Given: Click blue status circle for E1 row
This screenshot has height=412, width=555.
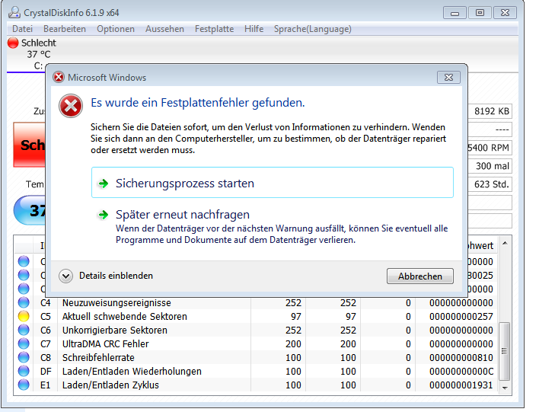Looking at the screenshot, I should (24, 385).
